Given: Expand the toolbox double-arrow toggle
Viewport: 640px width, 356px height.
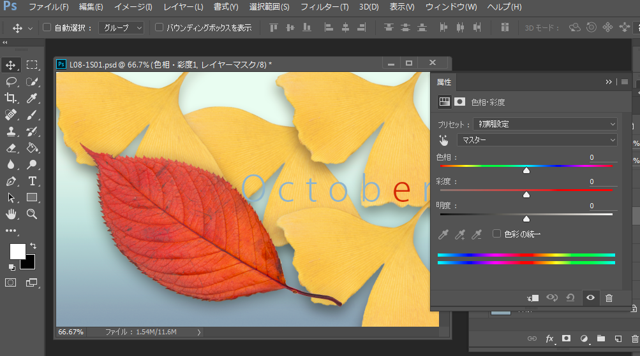Looking at the screenshot, I should (x=5, y=43).
